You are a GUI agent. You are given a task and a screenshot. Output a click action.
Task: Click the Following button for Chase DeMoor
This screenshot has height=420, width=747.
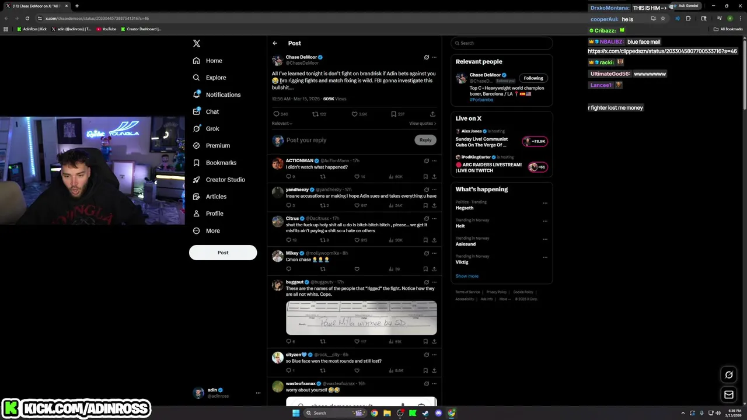[x=533, y=78]
